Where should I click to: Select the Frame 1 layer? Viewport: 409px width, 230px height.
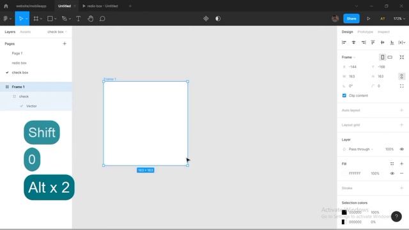[x=36, y=87]
